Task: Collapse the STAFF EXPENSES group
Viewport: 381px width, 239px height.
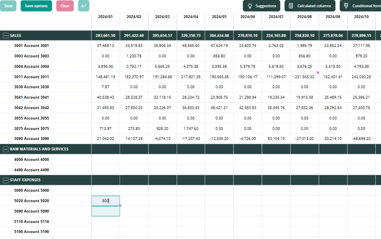Action: pyautogui.click(x=6, y=180)
